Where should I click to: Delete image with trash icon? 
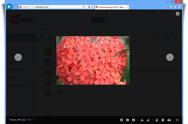(x=163, y=120)
